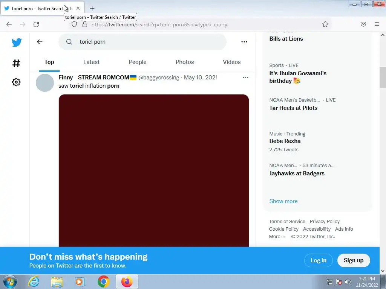The height and width of the screenshot is (289, 386).
Task: Select the Top search tab
Action: [49, 62]
